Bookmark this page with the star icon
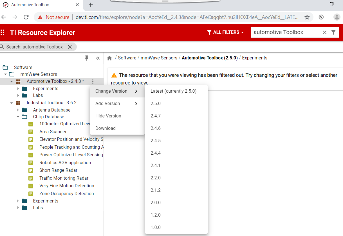The width and height of the screenshot is (343, 236). (x=307, y=17)
